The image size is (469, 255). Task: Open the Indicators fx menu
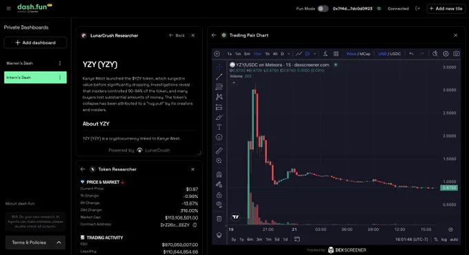coord(326,54)
